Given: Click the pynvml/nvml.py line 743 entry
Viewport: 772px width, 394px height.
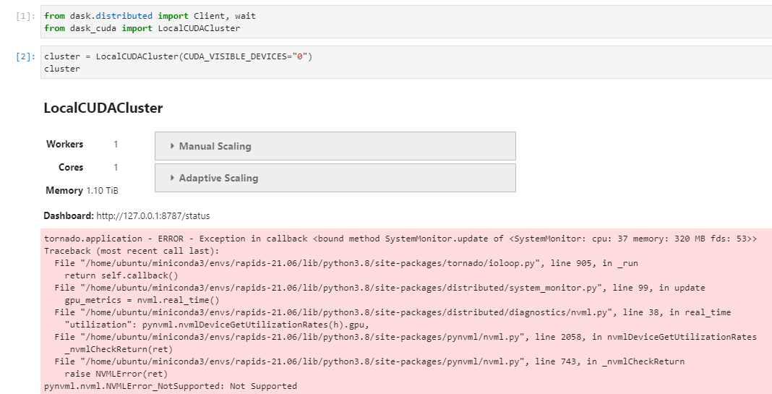Looking at the screenshot, I should (x=370, y=362).
